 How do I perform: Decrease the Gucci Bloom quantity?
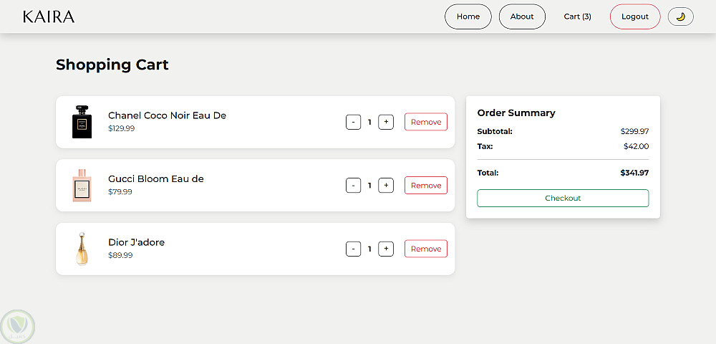pyautogui.click(x=353, y=186)
